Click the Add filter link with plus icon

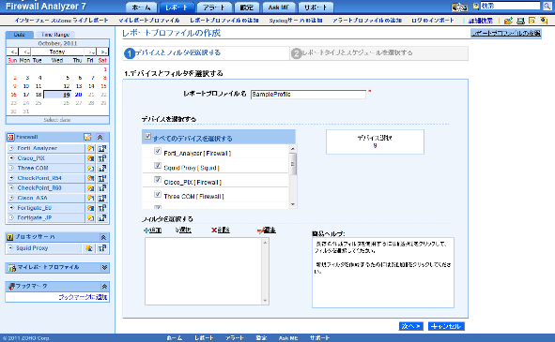152,230
